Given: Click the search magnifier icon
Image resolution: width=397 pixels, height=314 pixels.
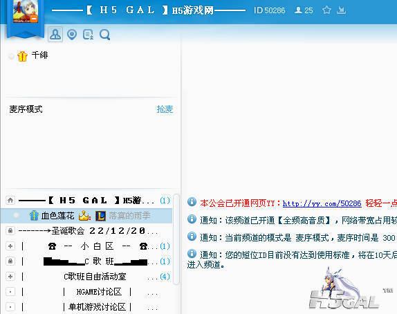Looking at the screenshot, I should click(x=104, y=35).
